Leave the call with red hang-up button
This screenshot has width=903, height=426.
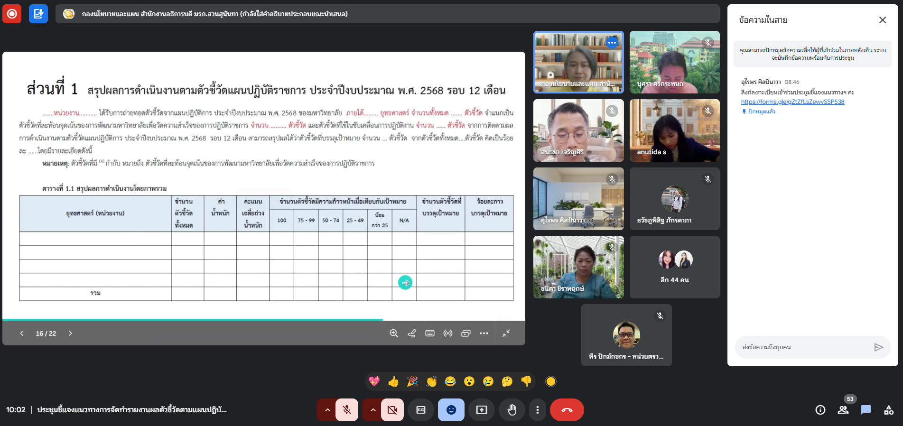coord(567,410)
